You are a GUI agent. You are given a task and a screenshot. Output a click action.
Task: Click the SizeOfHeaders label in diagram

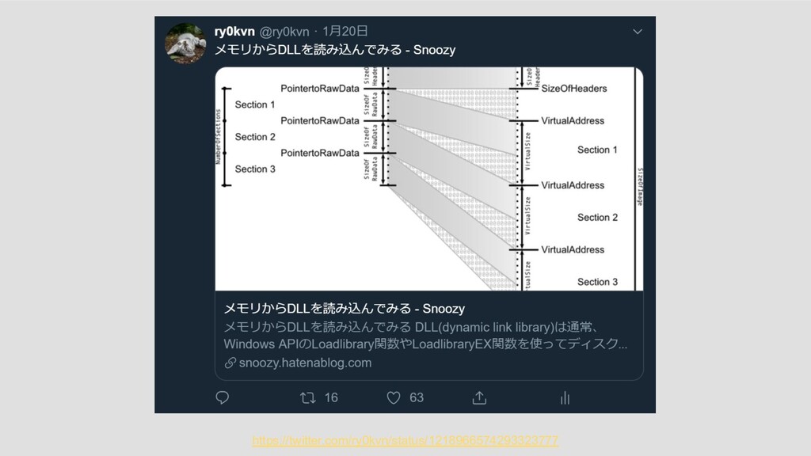pyautogui.click(x=574, y=89)
